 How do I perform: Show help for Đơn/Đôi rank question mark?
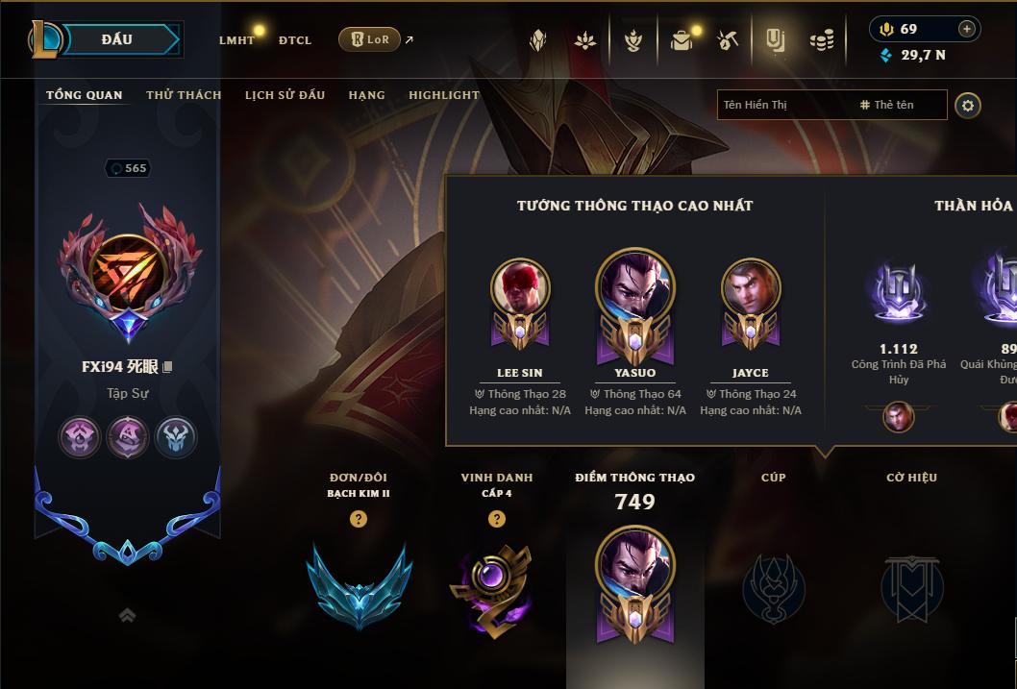(358, 519)
